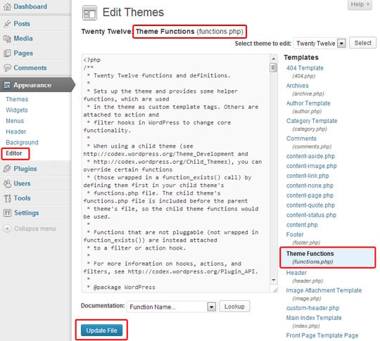Open the Footer template link
Viewport: 380px width, 341px height.
click(295, 234)
